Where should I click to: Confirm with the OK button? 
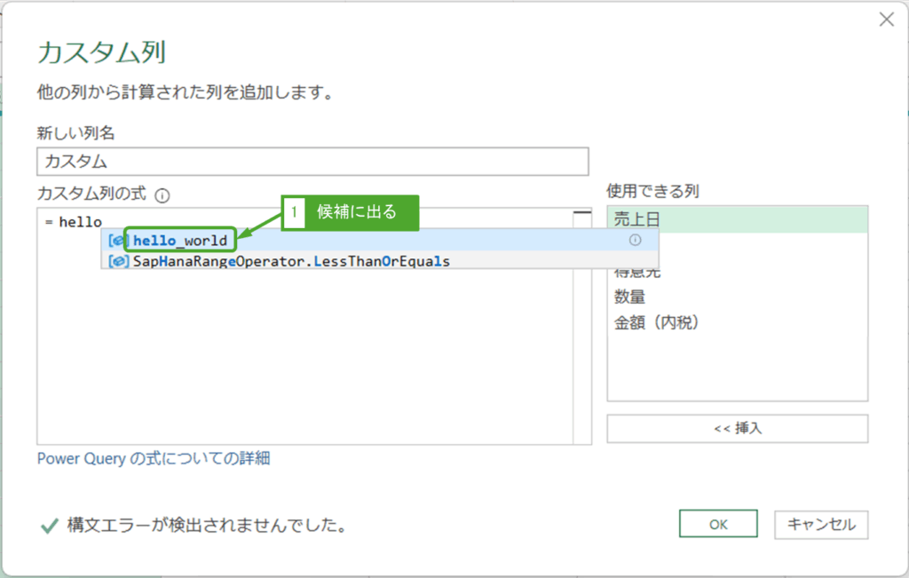(718, 524)
